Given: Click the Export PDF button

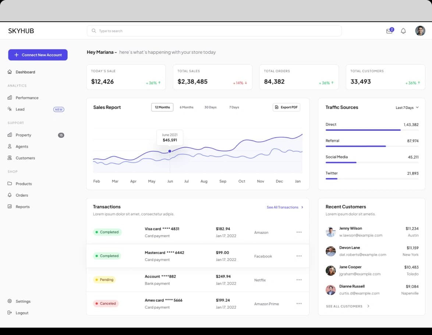Looking at the screenshot, I should [286, 107].
